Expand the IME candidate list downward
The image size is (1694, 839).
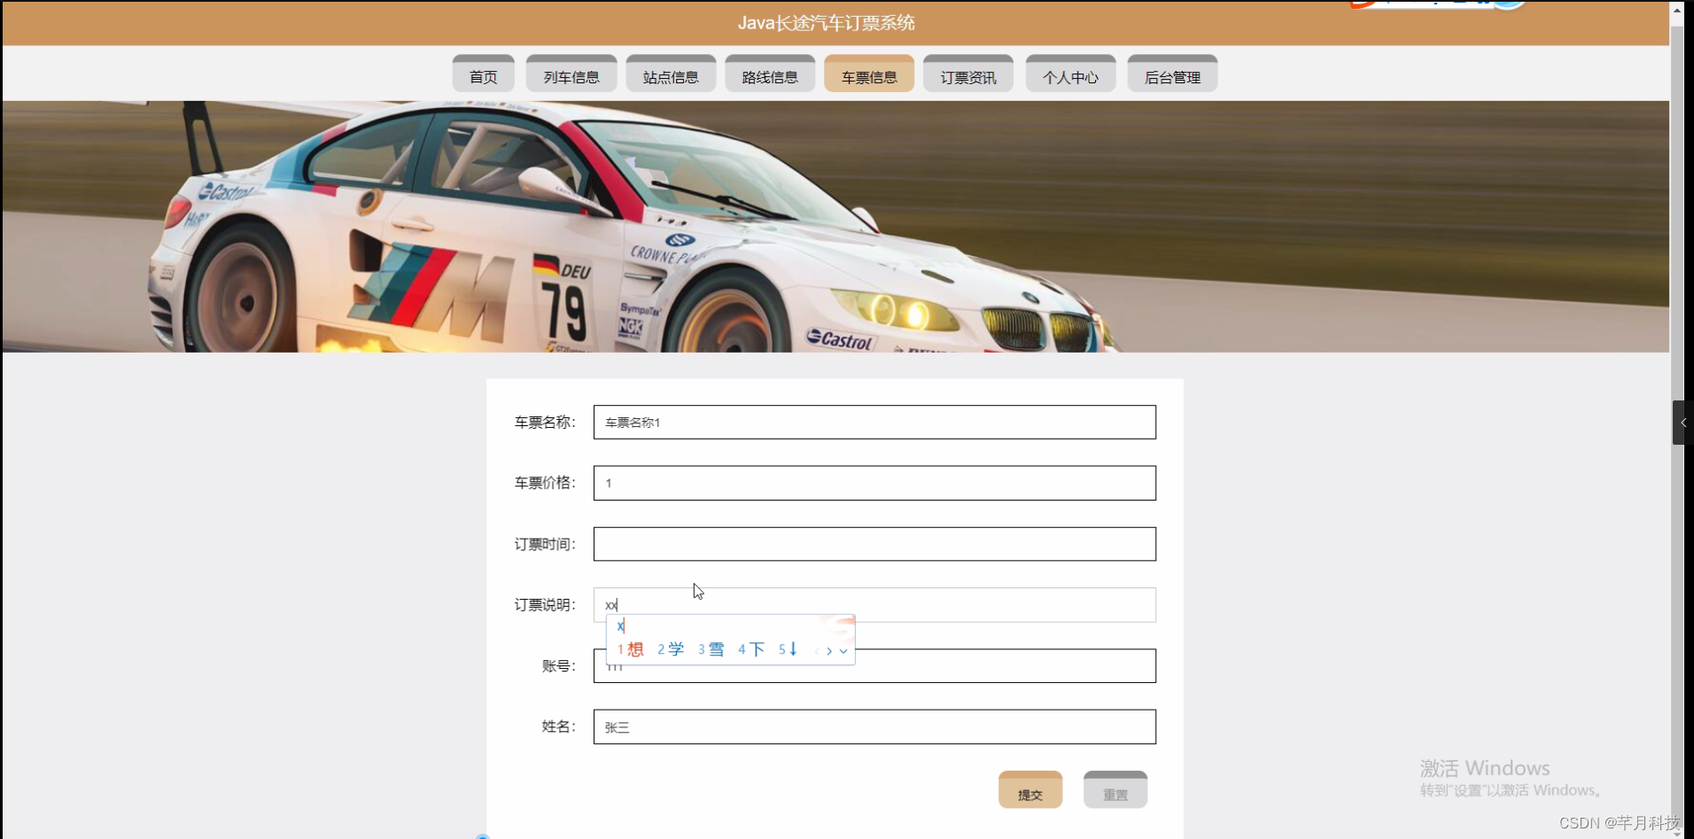pyautogui.click(x=843, y=650)
